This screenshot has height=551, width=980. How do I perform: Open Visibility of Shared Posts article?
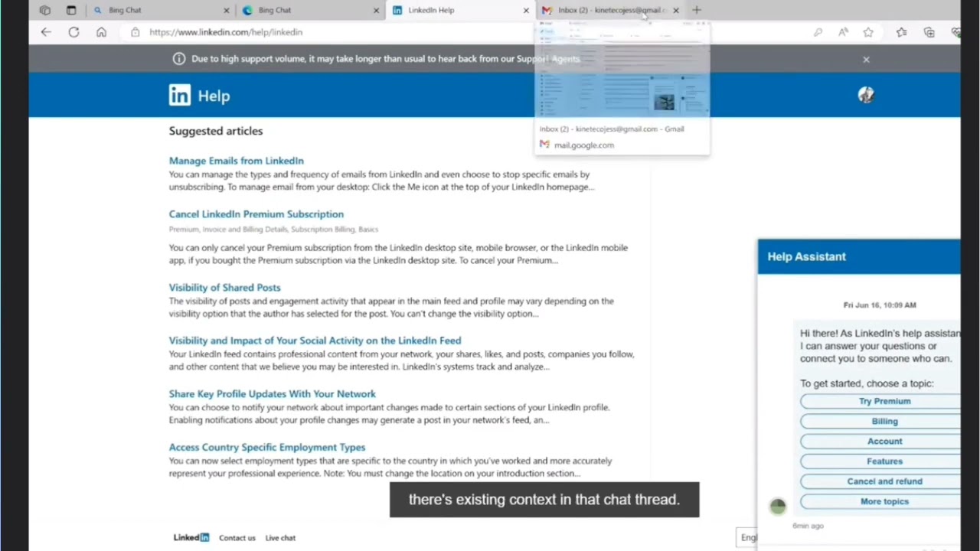point(225,288)
